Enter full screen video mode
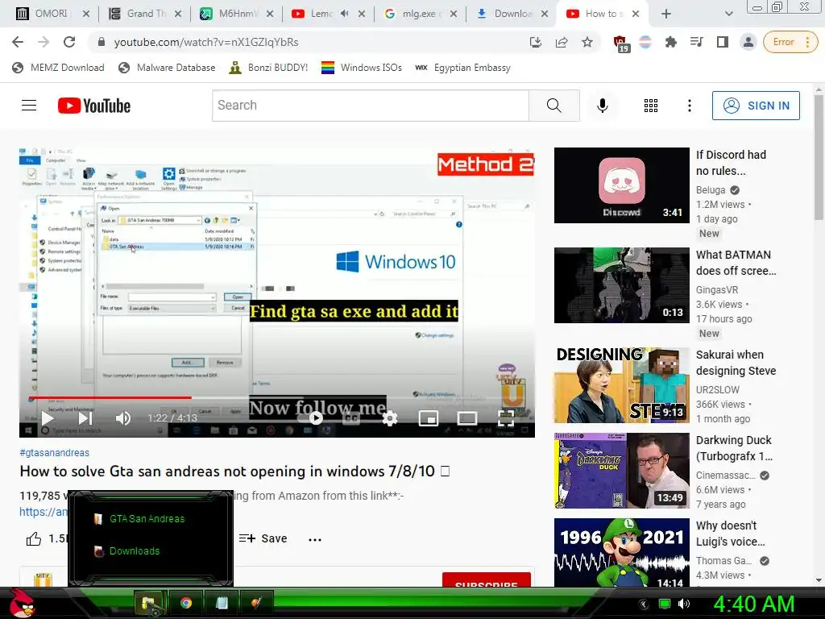 coord(506,418)
